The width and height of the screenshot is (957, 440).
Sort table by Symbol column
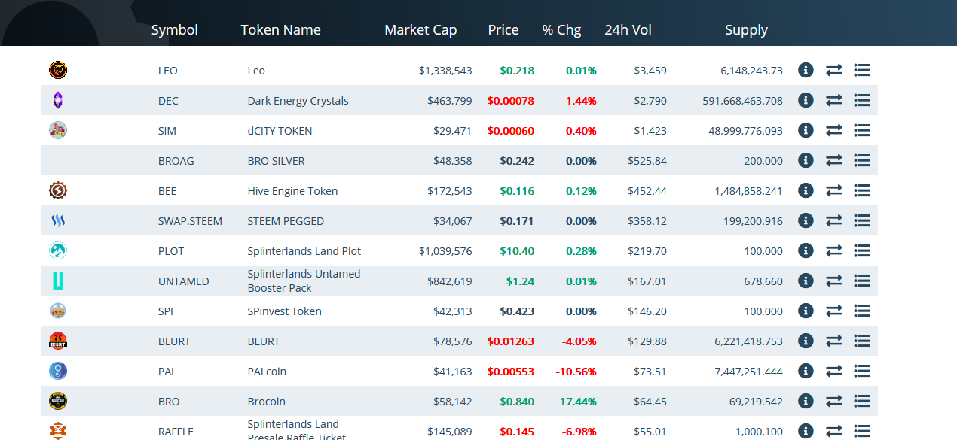tap(174, 30)
